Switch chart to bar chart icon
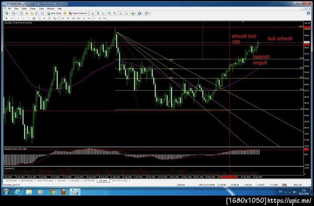Screen dimensions: 314x206 coord(93,14)
